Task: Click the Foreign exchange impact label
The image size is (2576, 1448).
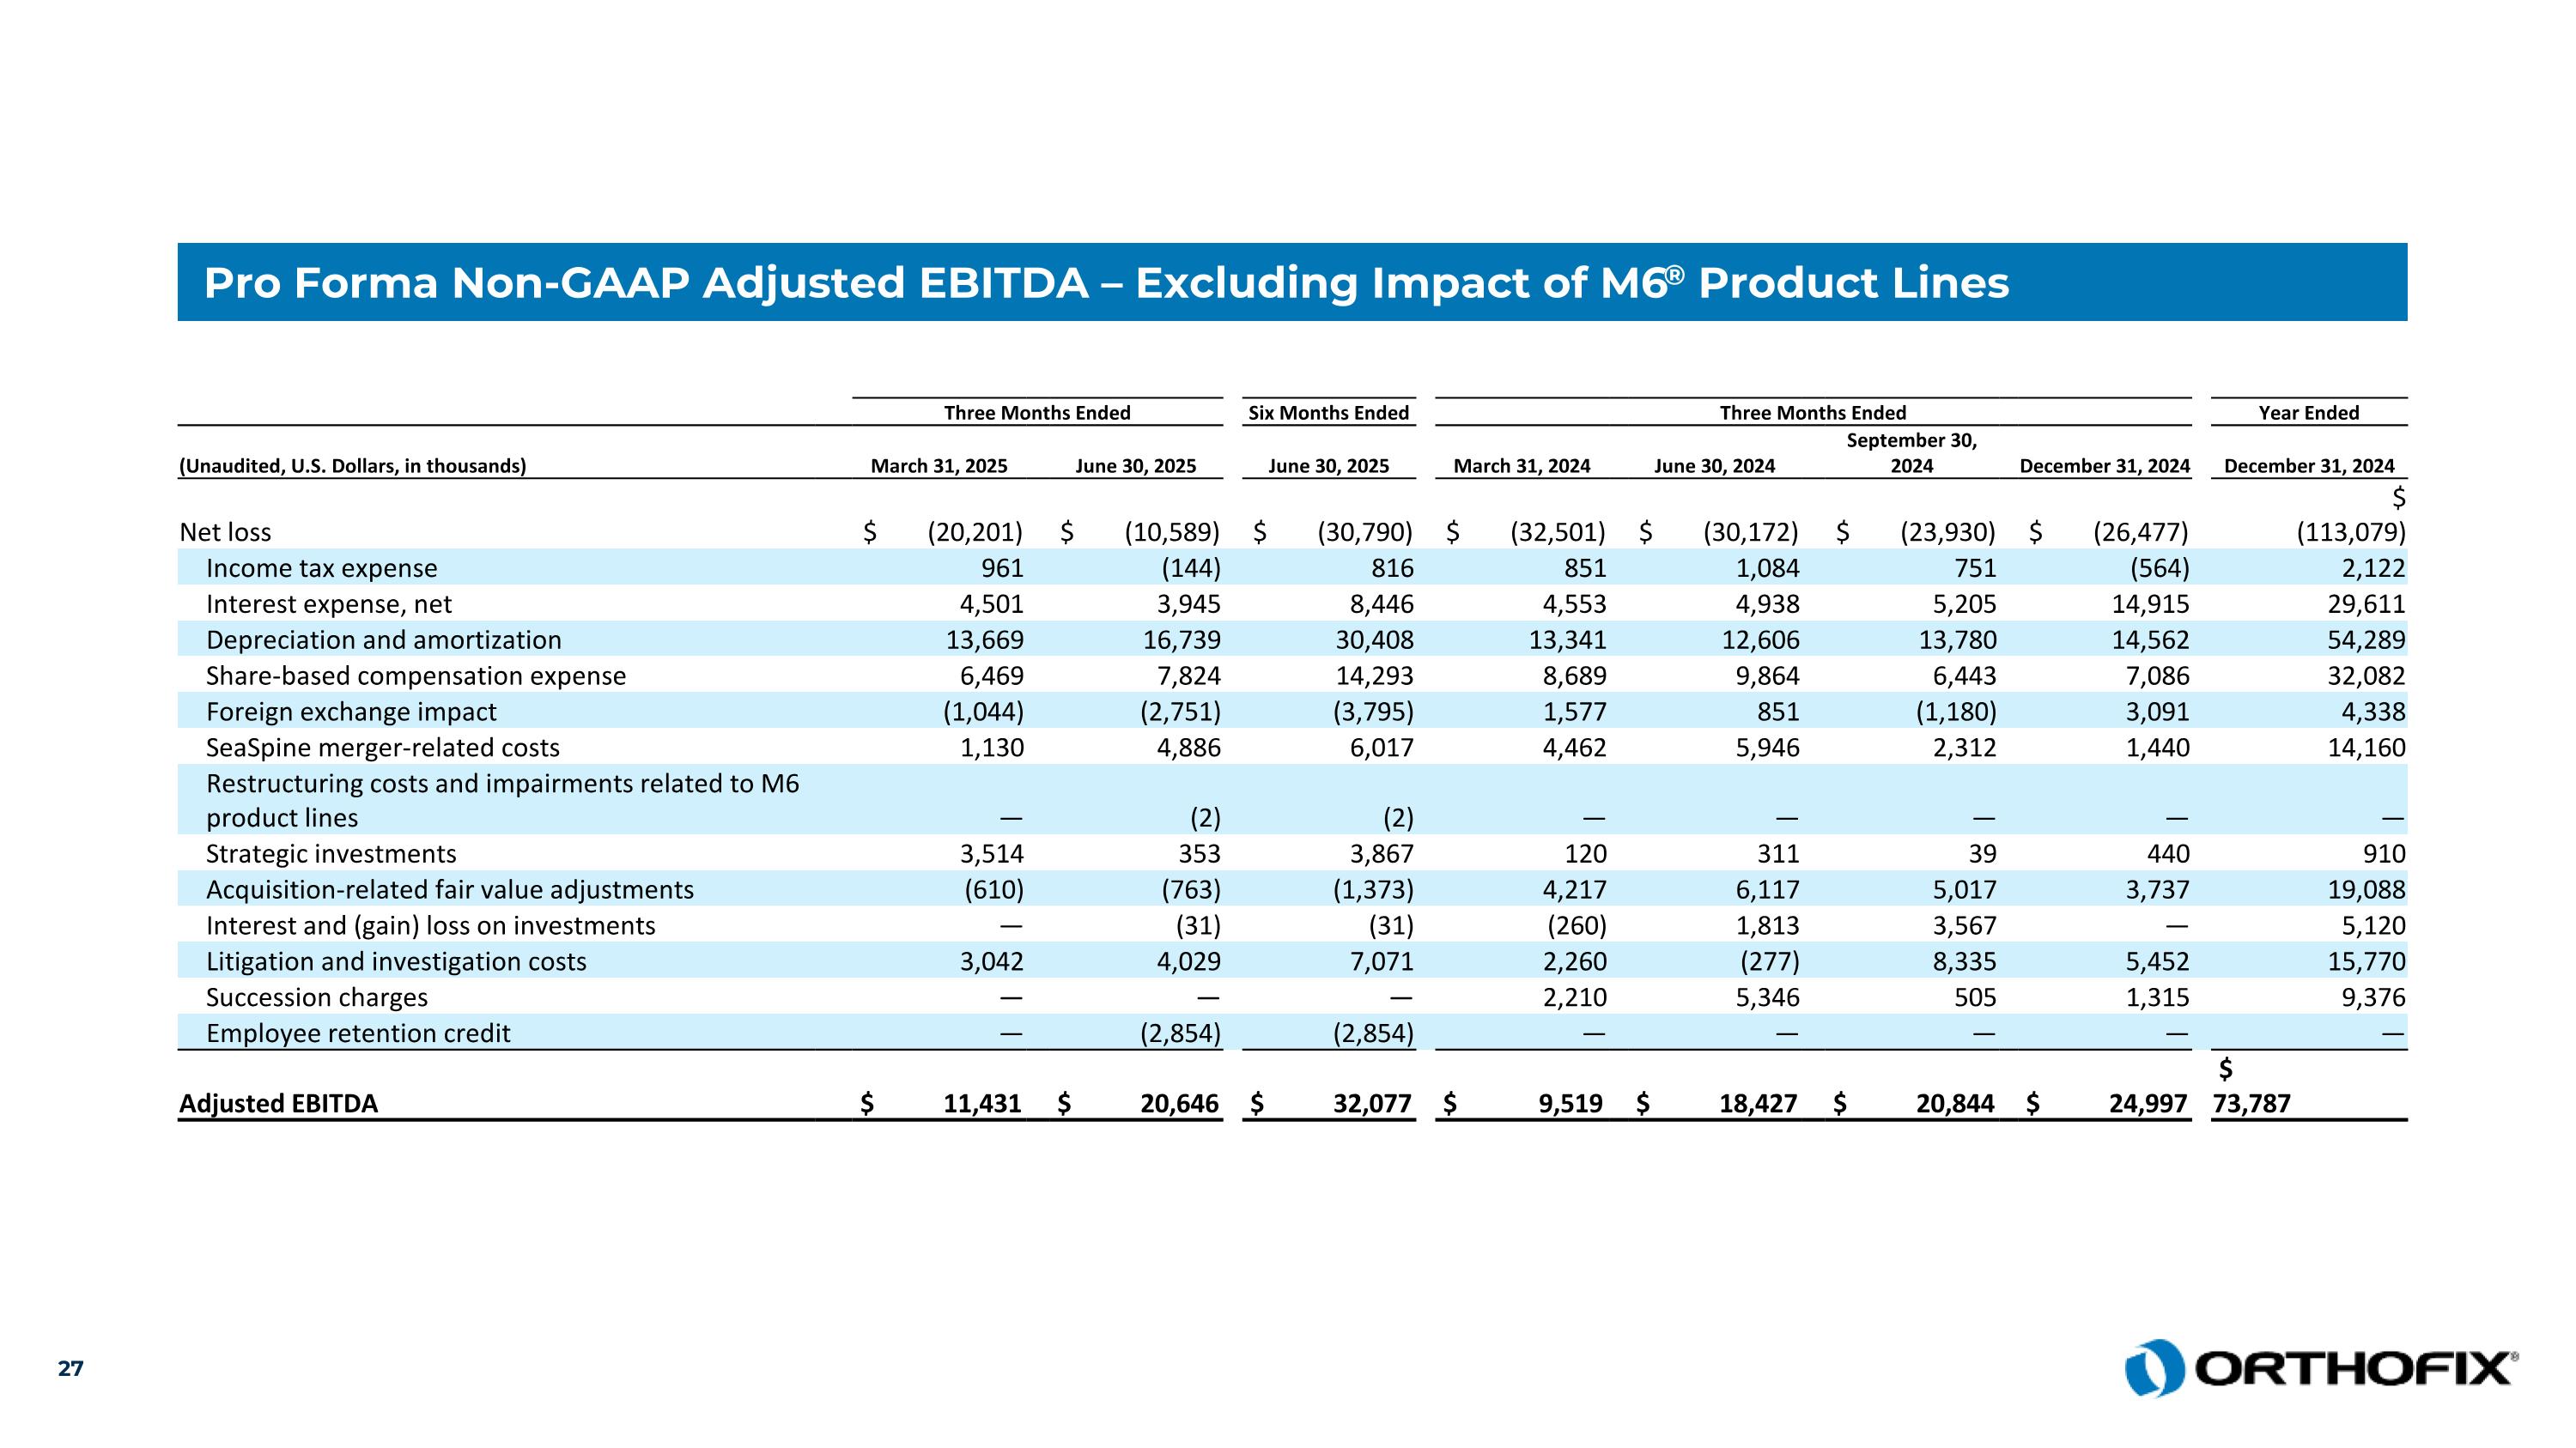Action: click(x=351, y=712)
